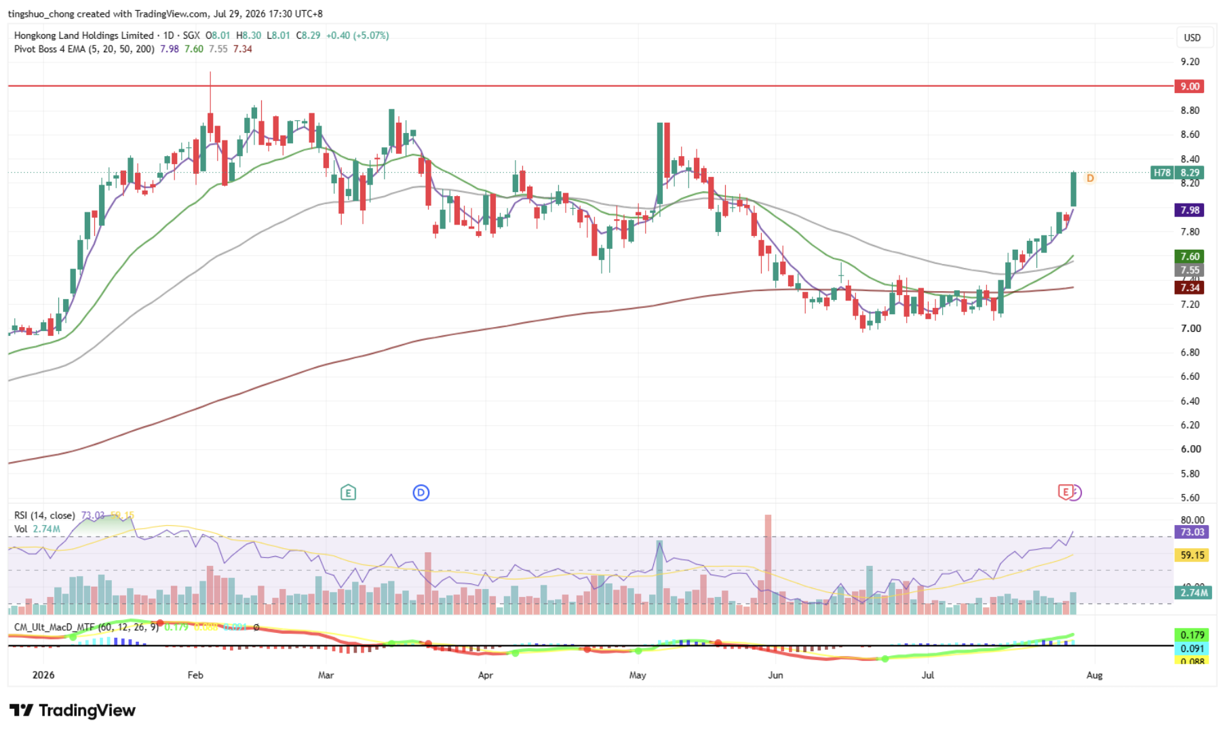The width and height of the screenshot is (1225, 730).
Task: Click the 5.60 price axis tick
Action: [x=1190, y=498]
